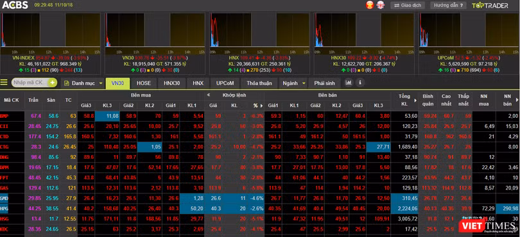The image size is (520, 237).
Task: Click the Thấp nhất column header
Action: [464, 100]
